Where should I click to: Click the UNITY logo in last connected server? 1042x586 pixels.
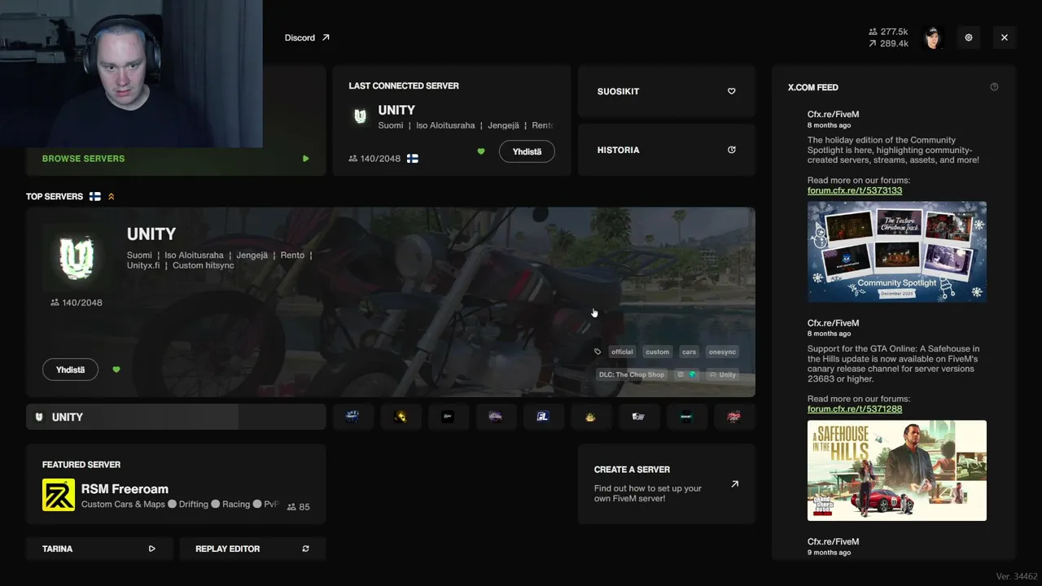click(x=360, y=116)
